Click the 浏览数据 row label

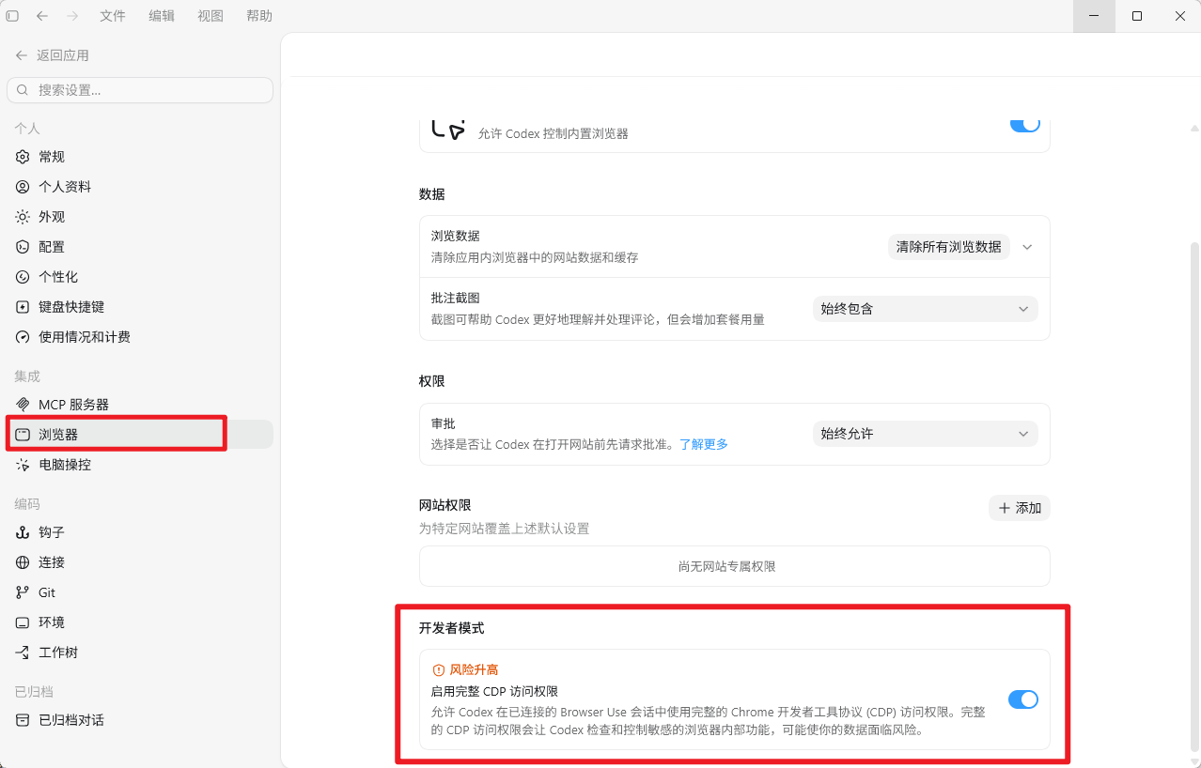click(x=456, y=237)
